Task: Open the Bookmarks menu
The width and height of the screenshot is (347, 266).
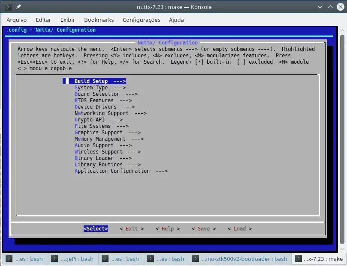Action: tap(99, 20)
